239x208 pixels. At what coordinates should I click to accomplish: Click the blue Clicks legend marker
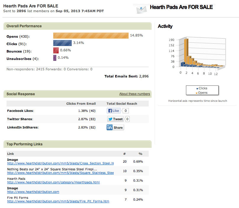(197, 88)
